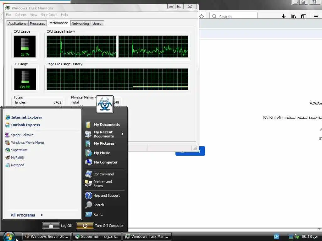Click the Handles value 8462
Screen dimensions: 322x241
pos(57,102)
